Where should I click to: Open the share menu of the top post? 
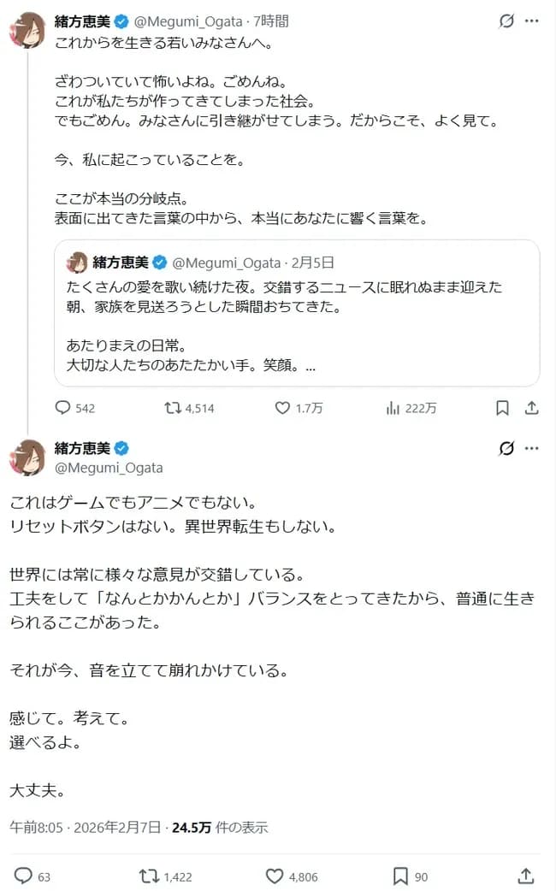[x=531, y=409]
